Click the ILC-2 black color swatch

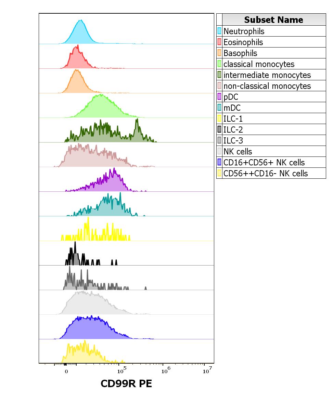click(219, 130)
